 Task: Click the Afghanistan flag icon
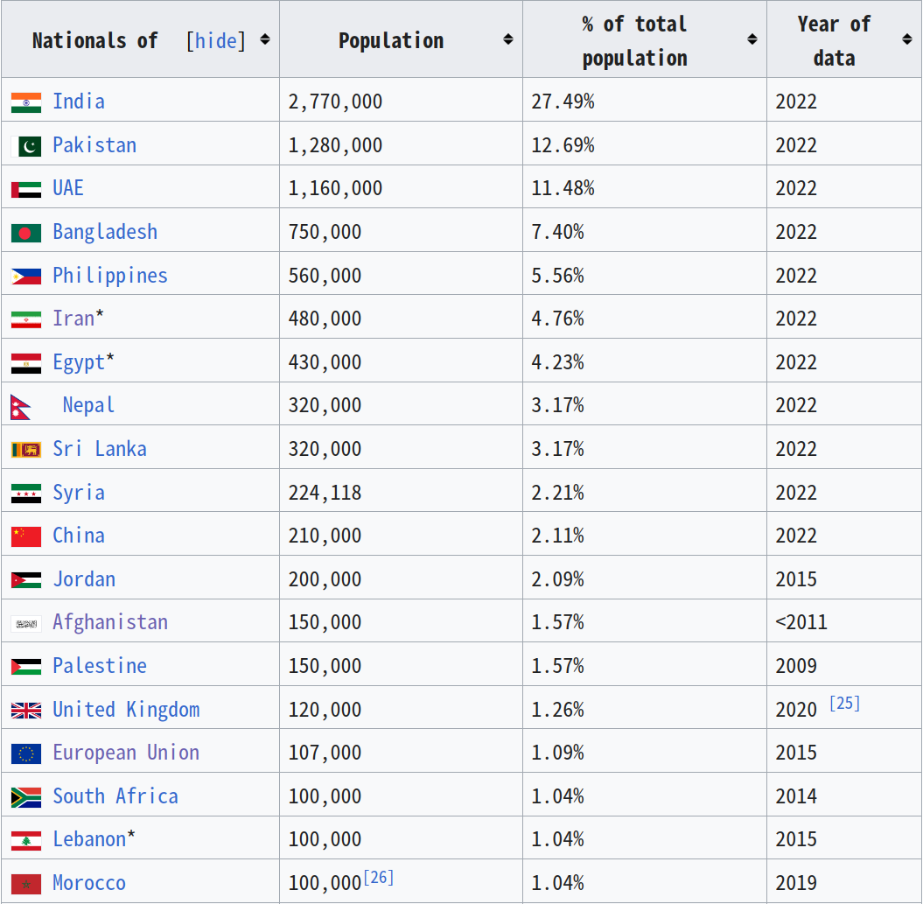[26, 624]
